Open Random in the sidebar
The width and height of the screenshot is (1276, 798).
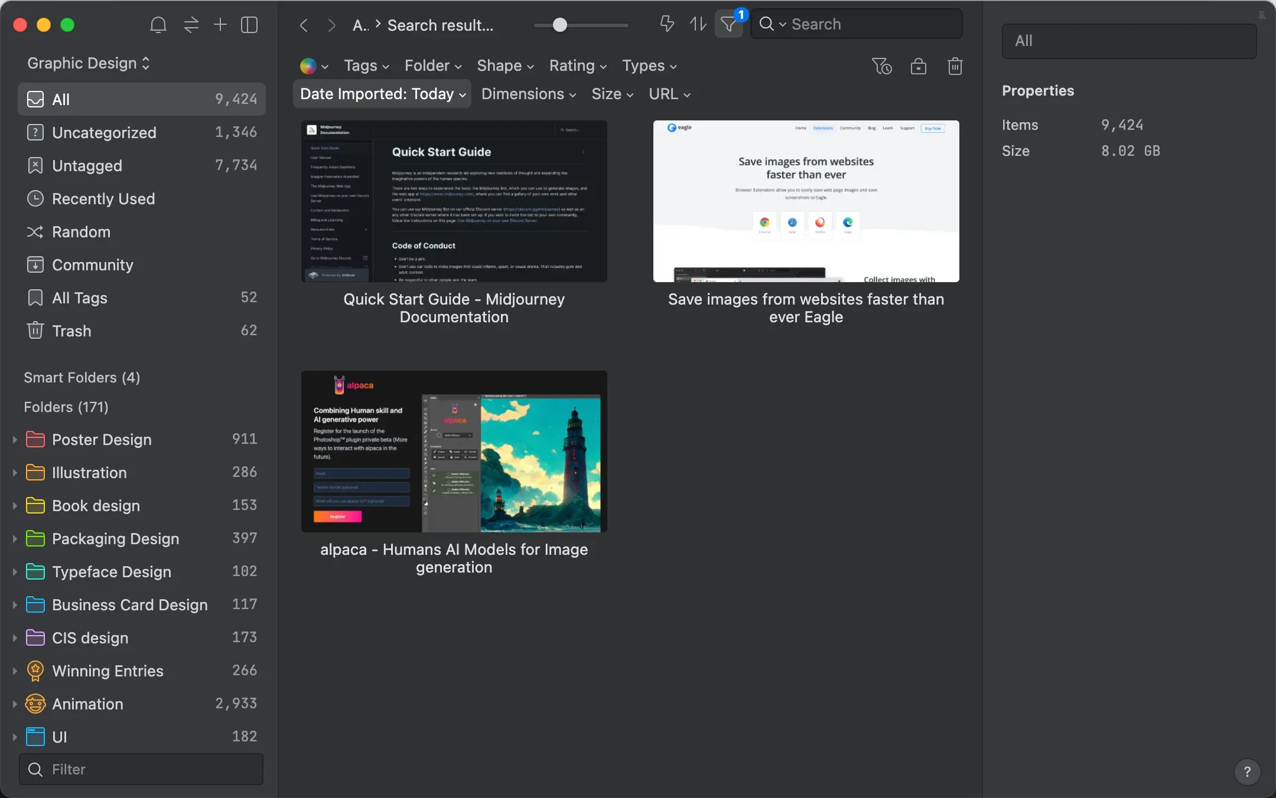[142, 231]
